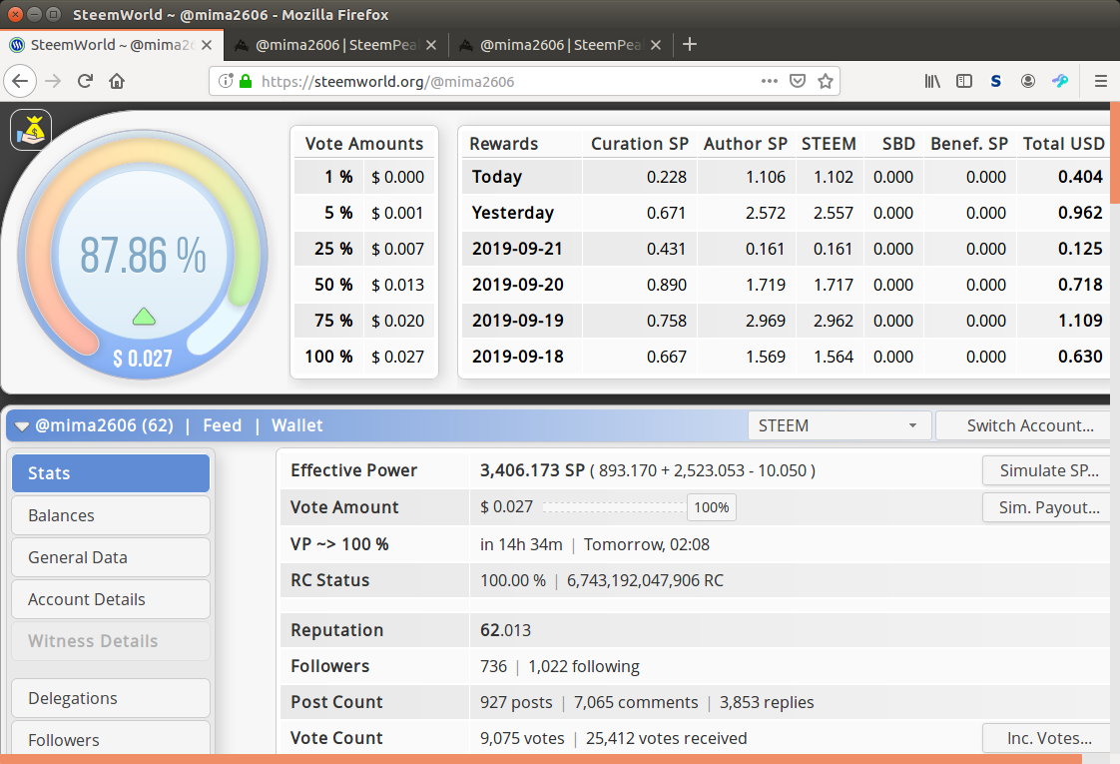Click the 100 % vote amount row

[364, 357]
